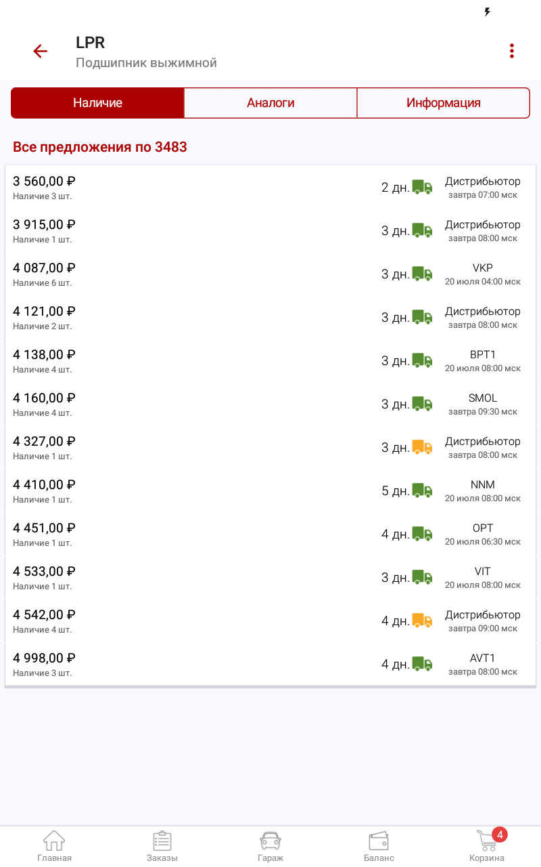
Task: Switch to the Информация tab
Action: click(443, 103)
